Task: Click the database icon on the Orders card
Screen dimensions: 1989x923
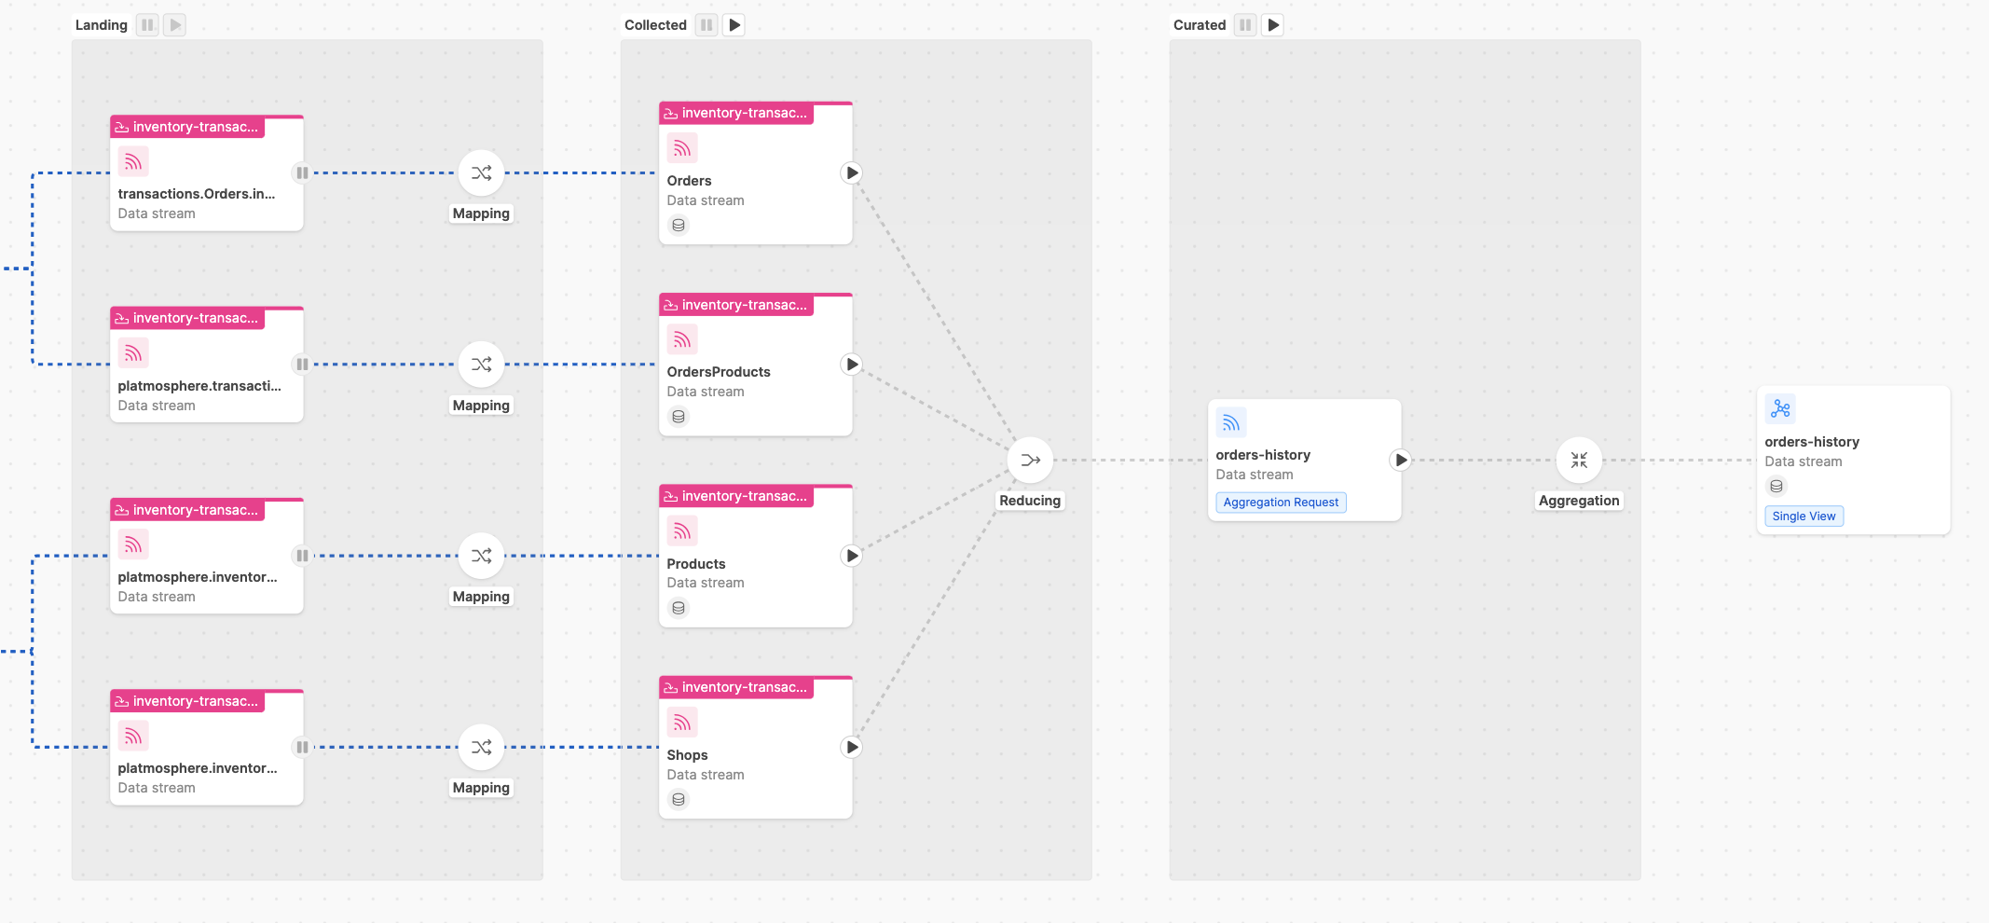Action: tap(679, 225)
